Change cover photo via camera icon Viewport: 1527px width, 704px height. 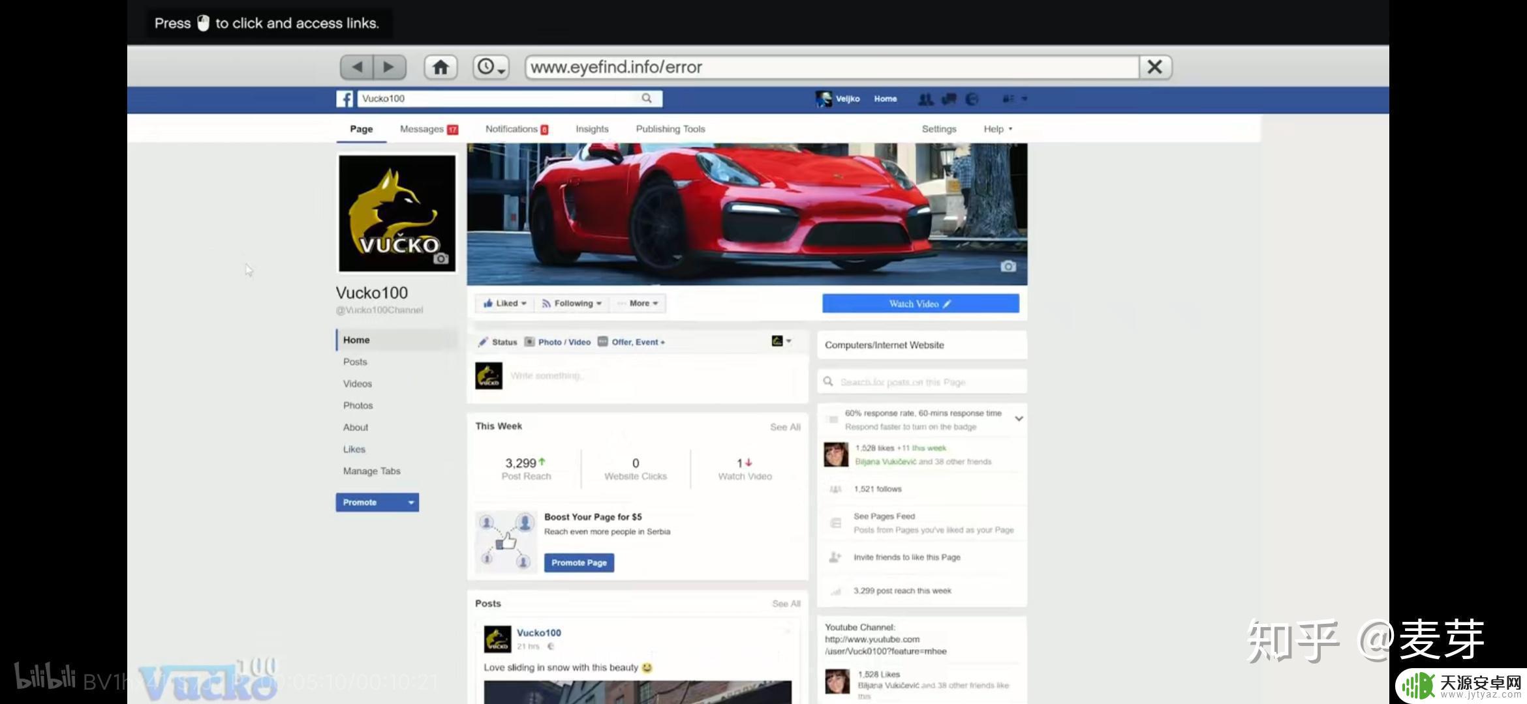(x=1008, y=266)
